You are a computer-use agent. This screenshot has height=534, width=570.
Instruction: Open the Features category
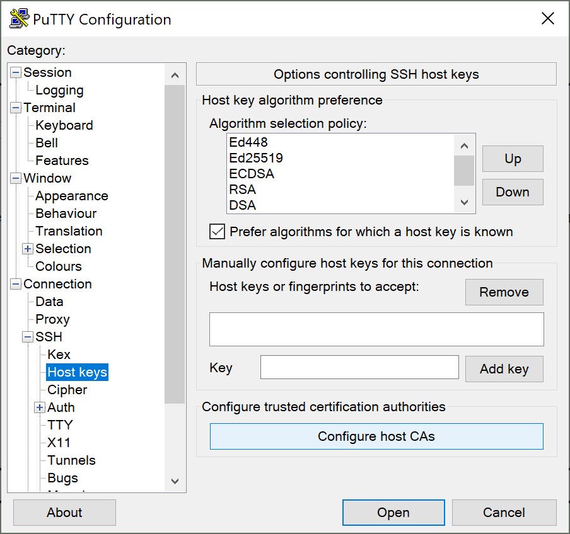coord(62,161)
